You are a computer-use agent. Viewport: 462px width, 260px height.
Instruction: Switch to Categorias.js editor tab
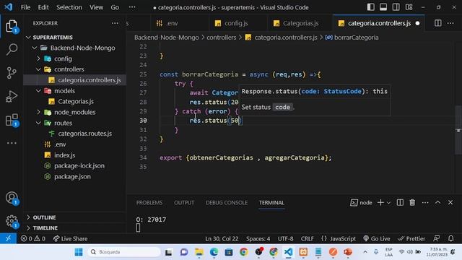pyautogui.click(x=300, y=23)
